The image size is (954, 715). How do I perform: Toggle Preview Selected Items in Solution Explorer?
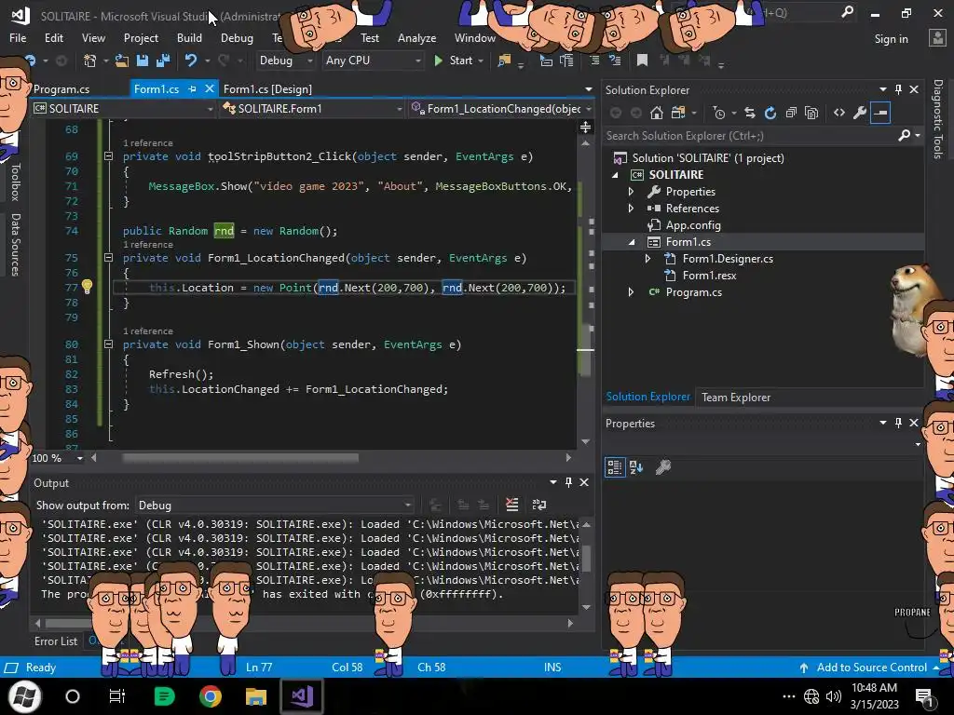click(x=880, y=113)
